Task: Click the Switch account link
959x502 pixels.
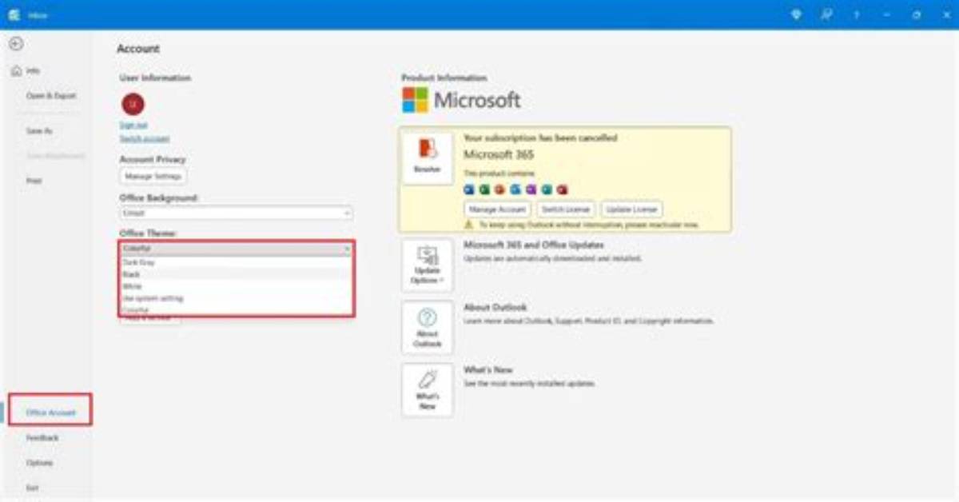Action: pos(144,138)
